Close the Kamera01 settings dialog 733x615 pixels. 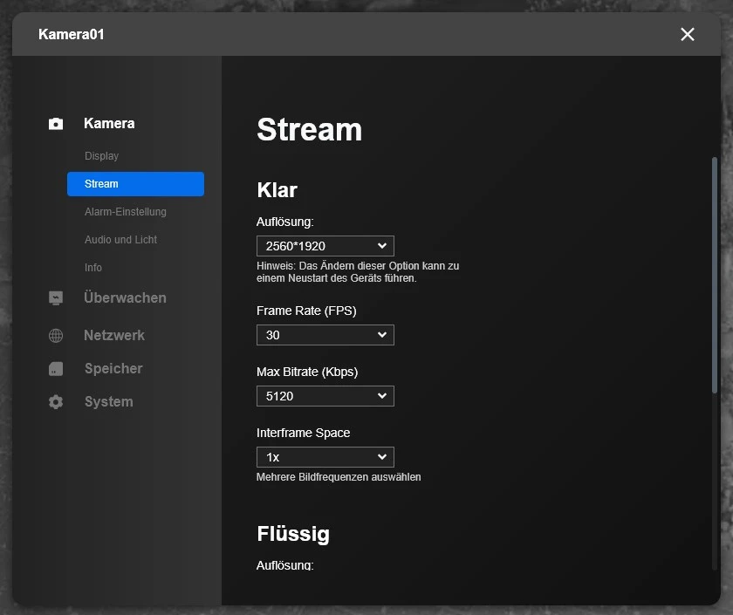tap(688, 34)
